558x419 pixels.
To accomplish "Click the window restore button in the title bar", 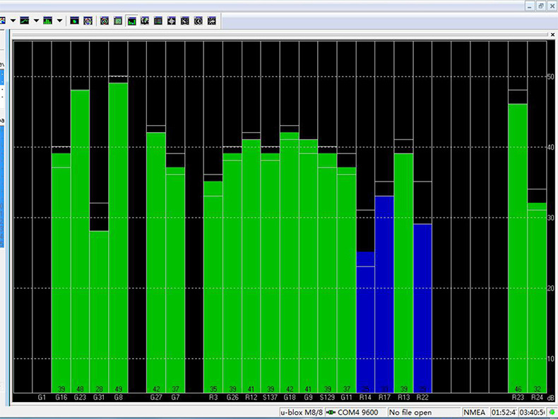I will [541, 5].
